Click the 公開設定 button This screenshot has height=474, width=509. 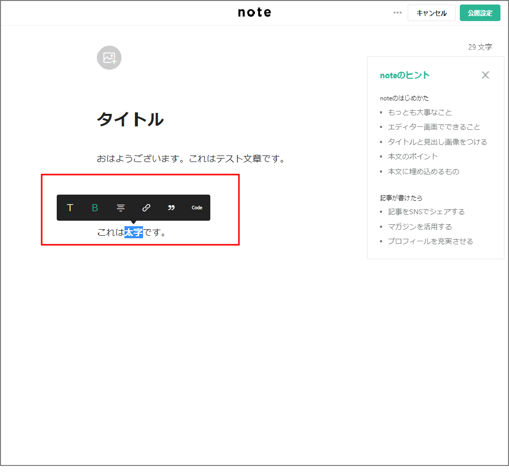coord(479,13)
